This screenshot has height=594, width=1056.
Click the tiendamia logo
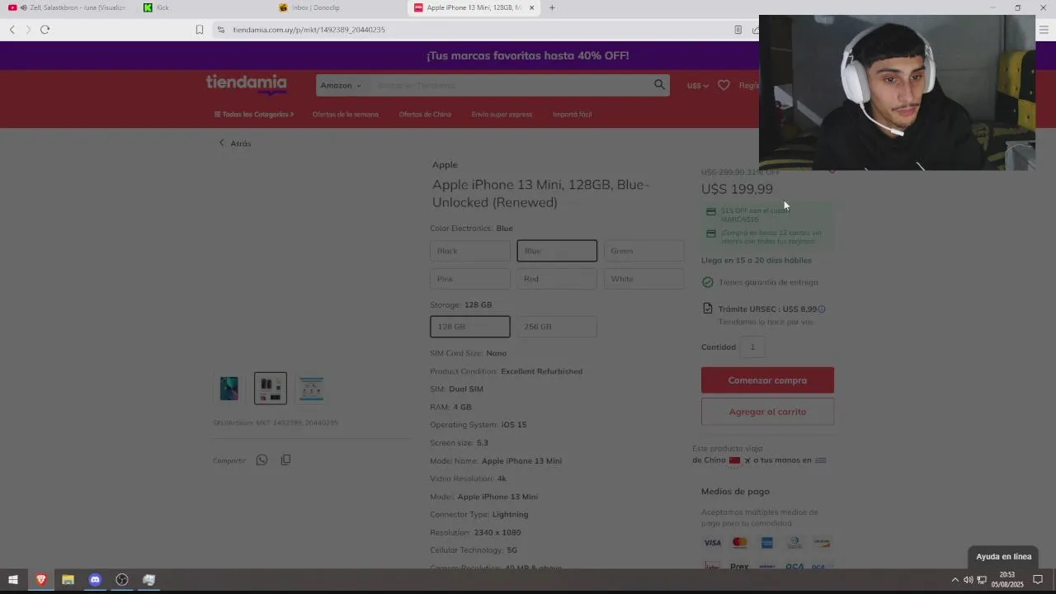(246, 84)
